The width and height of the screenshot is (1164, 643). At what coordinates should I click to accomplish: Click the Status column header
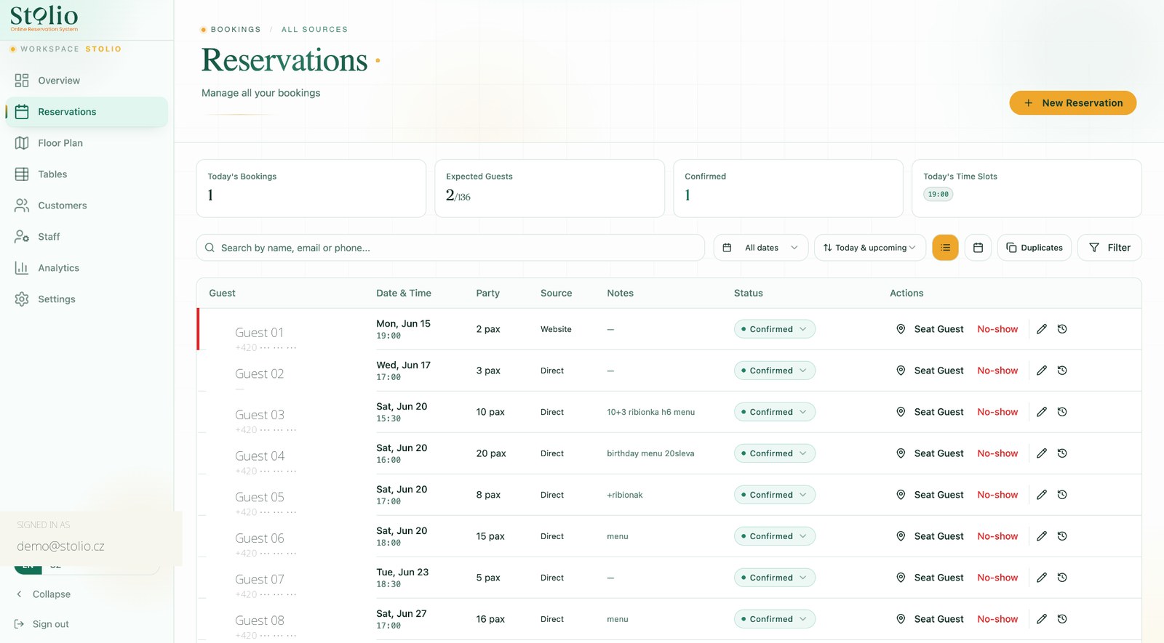point(748,294)
